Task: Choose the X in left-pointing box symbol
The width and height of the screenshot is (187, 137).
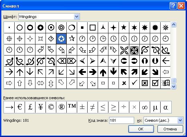Action: click(61, 61)
